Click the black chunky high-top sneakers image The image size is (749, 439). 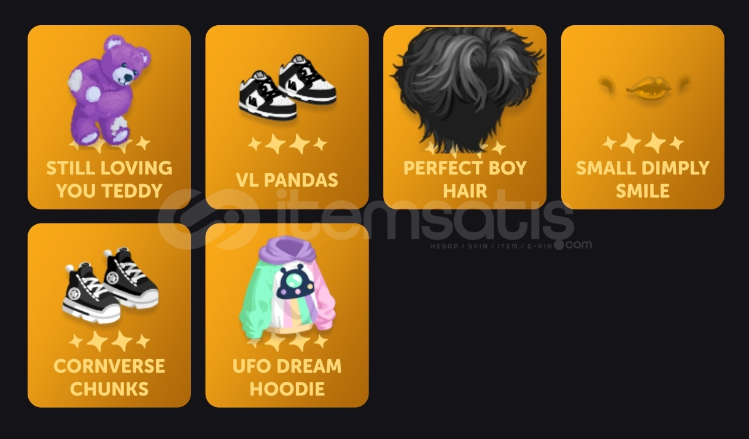tap(110, 285)
